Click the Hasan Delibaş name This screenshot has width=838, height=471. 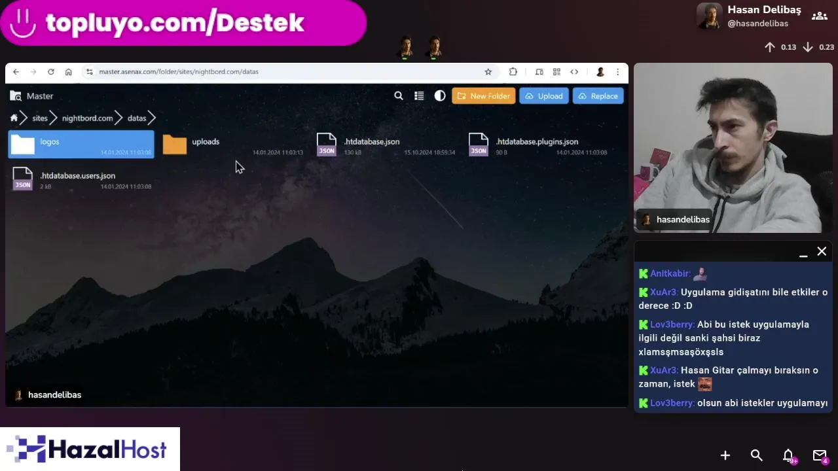click(764, 10)
